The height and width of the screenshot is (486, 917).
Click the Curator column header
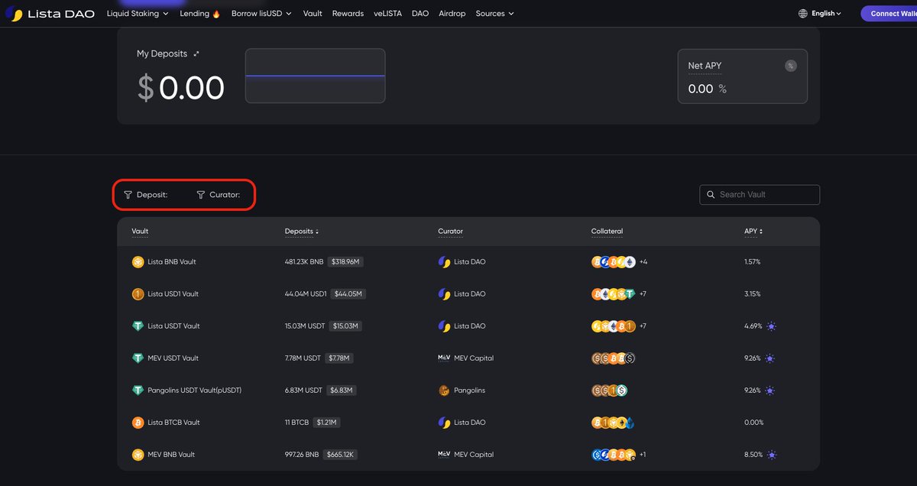pyautogui.click(x=450, y=232)
